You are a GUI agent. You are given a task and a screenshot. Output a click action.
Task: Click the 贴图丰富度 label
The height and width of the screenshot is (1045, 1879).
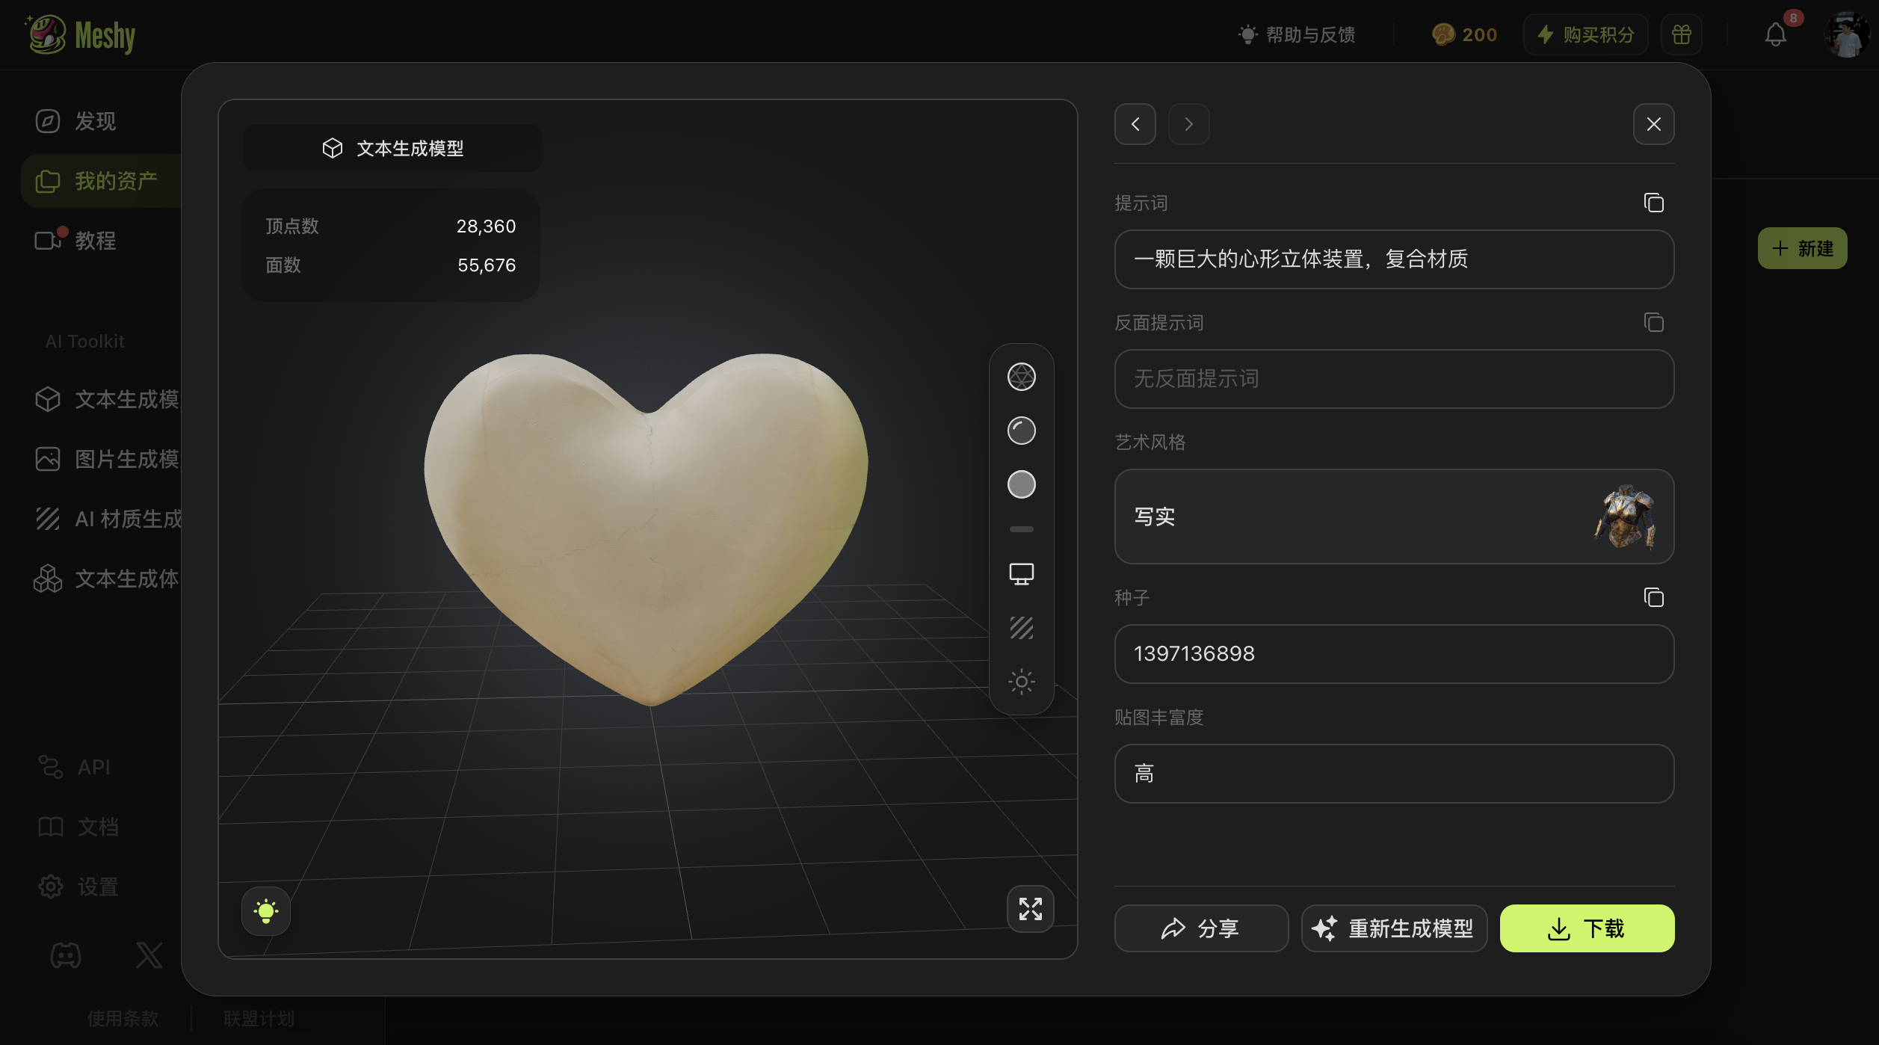(x=1158, y=717)
